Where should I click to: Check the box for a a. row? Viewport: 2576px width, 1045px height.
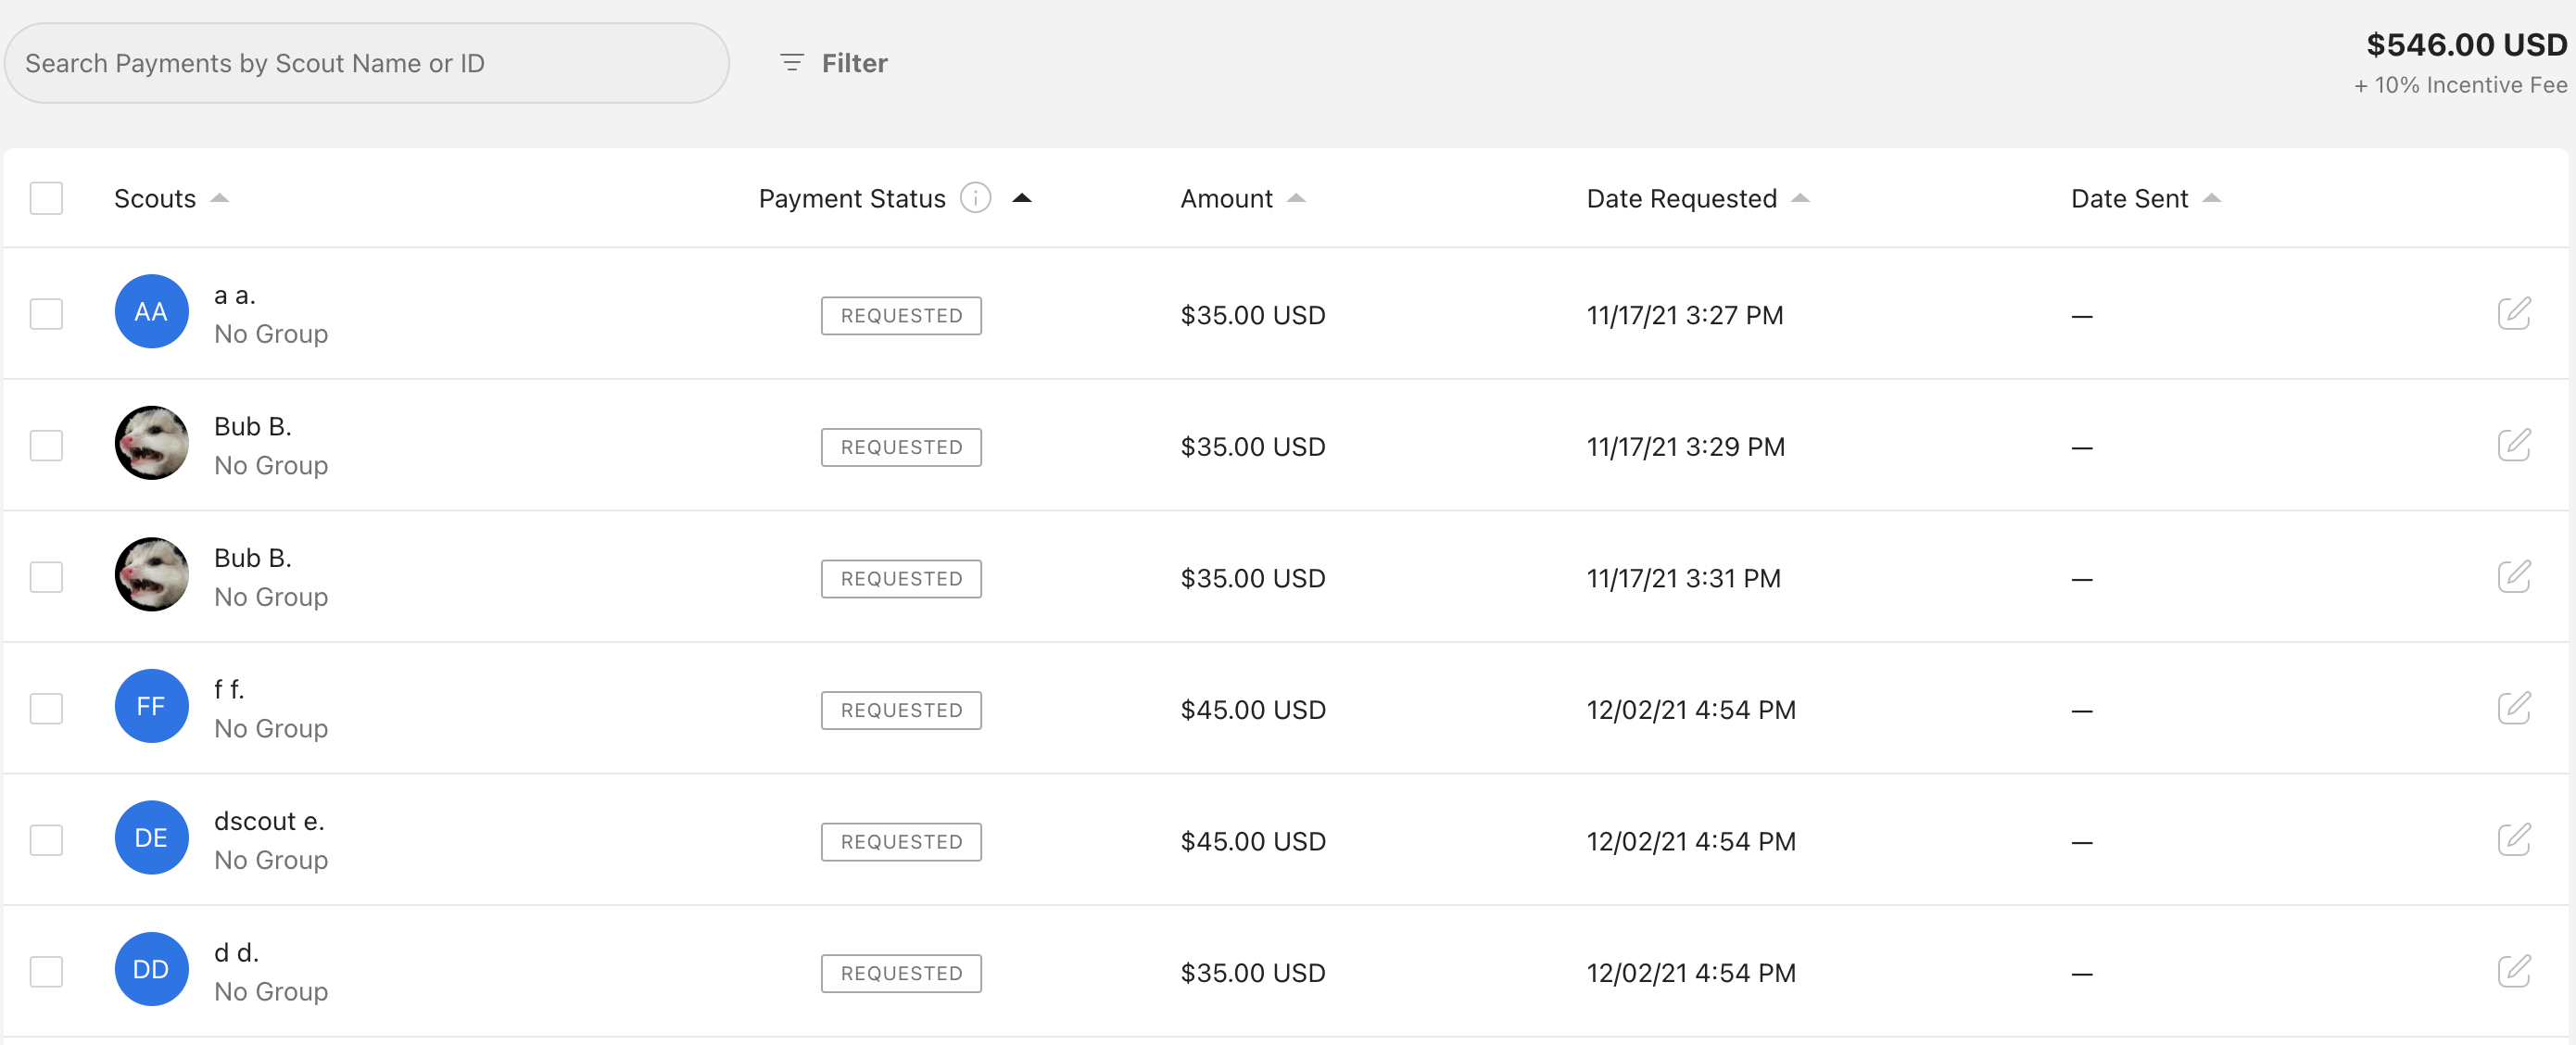(46, 314)
